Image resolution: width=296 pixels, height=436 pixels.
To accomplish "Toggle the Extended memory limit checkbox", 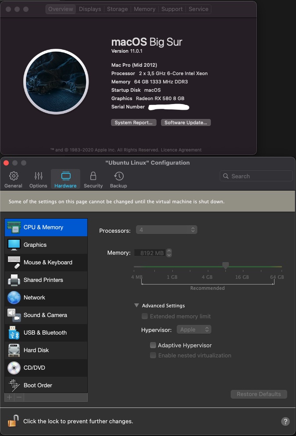I will (x=145, y=316).
